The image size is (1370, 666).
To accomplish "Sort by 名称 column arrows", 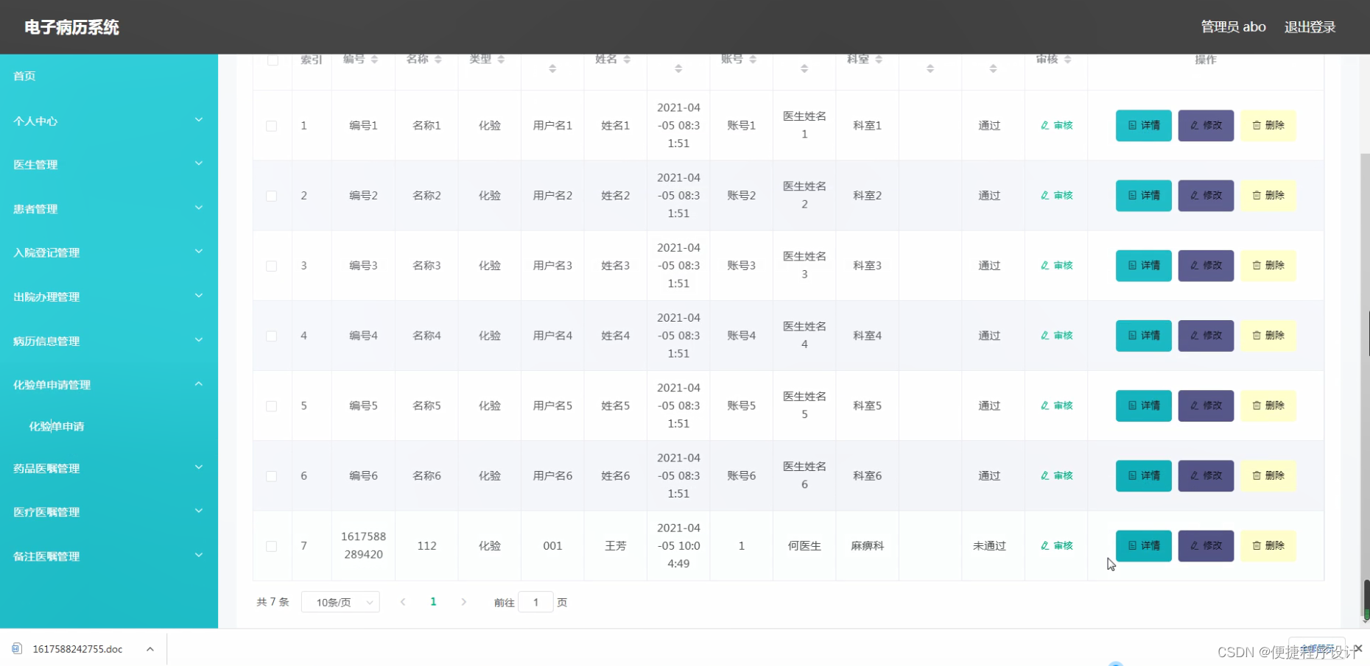I will [x=438, y=60].
